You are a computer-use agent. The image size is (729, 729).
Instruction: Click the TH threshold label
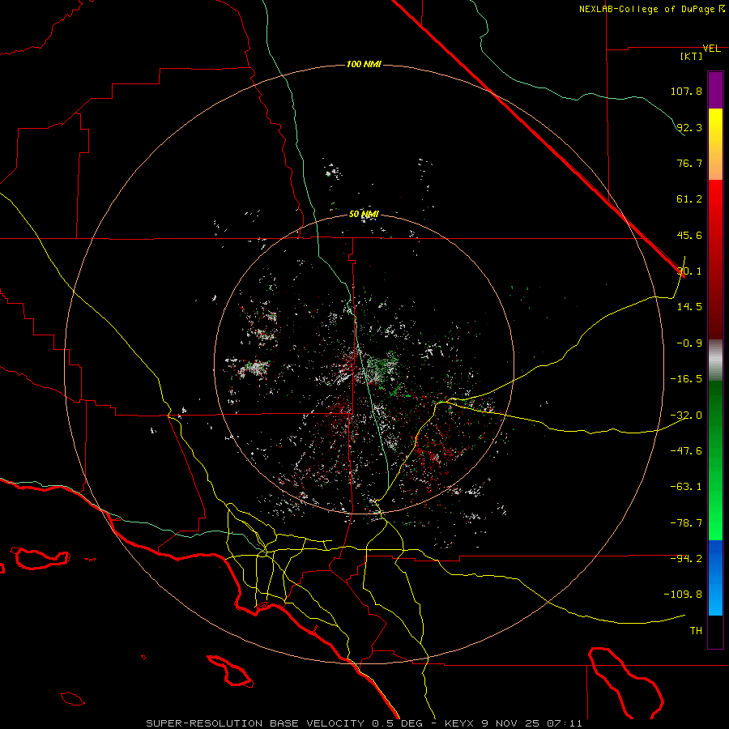tap(696, 631)
